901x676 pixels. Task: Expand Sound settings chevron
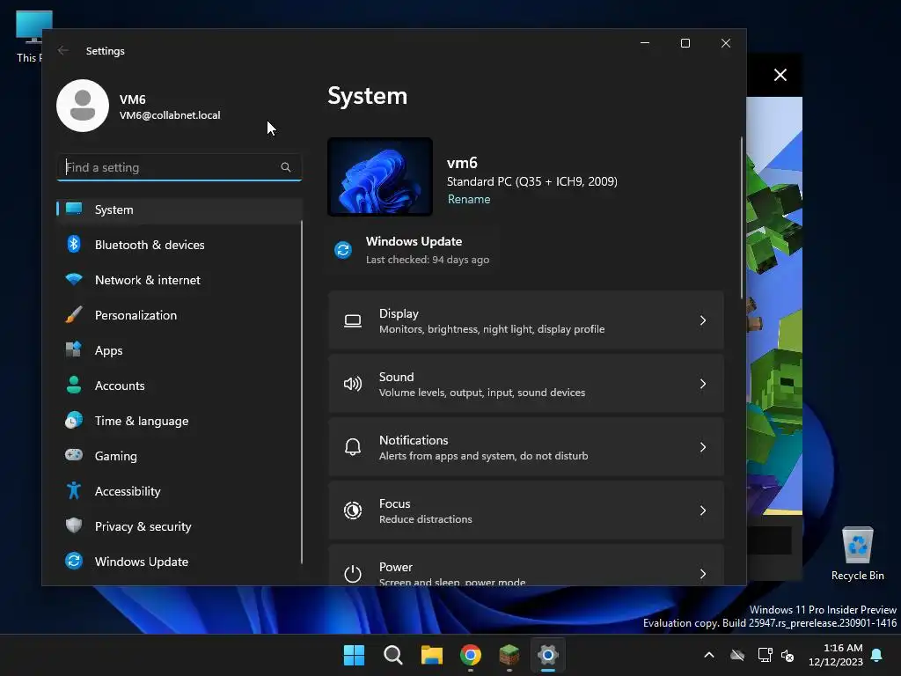point(703,384)
